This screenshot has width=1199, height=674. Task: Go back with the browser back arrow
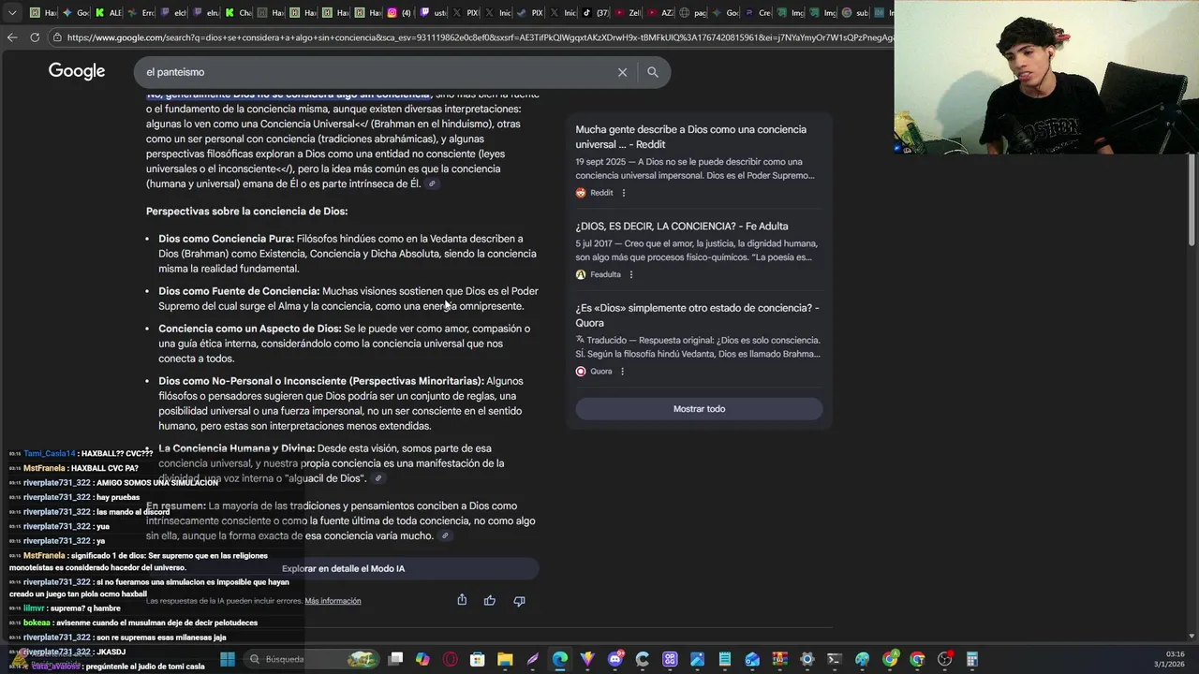(11, 37)
